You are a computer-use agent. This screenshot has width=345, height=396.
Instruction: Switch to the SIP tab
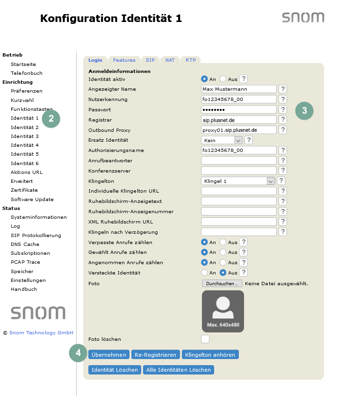point(150,60)
